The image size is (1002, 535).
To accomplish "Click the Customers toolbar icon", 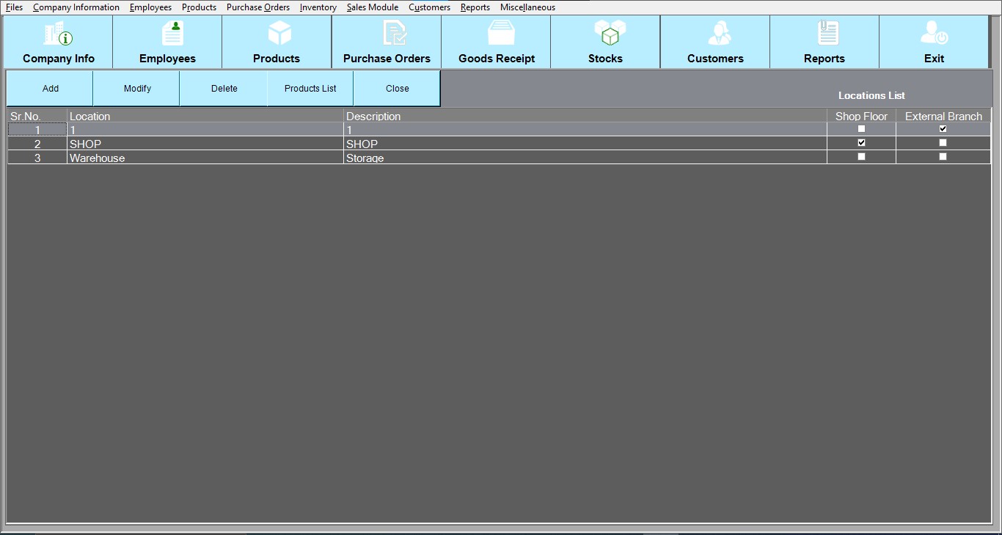I will click(718, 34).
